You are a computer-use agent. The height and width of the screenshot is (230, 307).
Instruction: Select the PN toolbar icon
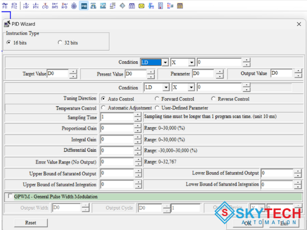(36, 6)
